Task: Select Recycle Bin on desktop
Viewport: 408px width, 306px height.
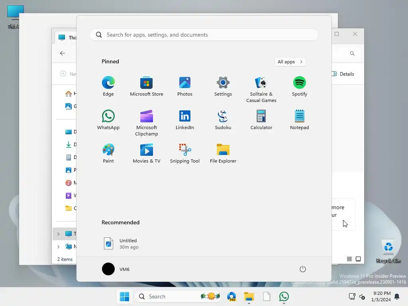Action: (x=388, y=251)
